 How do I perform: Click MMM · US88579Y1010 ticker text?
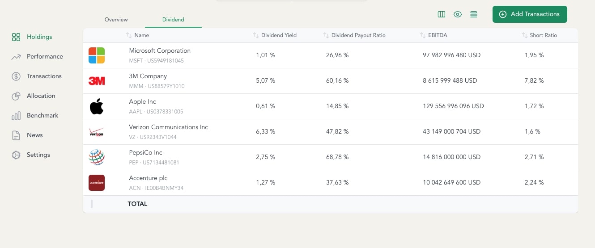pyautogui.click(x=157, y=86)
